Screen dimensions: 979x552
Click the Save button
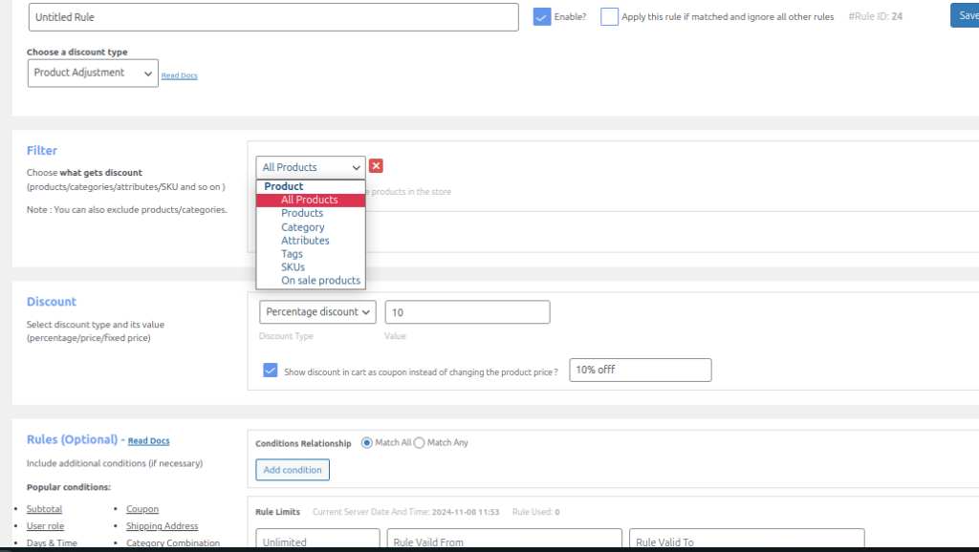pyautogui.click(x=966, y=15)
